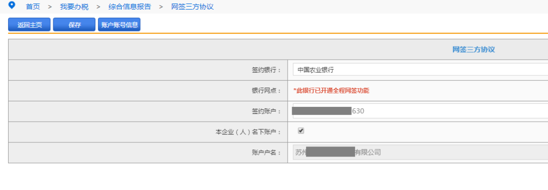This screenshot has height=190, width=548.
Task: Go to 首页 in breadcrumb
Action: coord(33,7)
